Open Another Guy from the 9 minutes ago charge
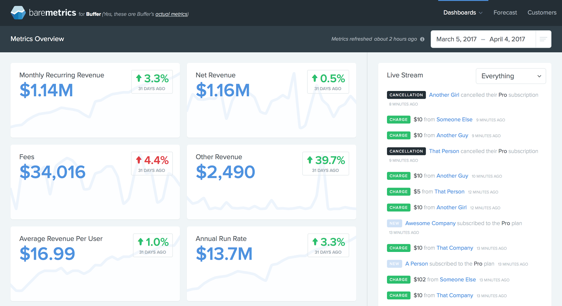 click(x=452, y=135)
